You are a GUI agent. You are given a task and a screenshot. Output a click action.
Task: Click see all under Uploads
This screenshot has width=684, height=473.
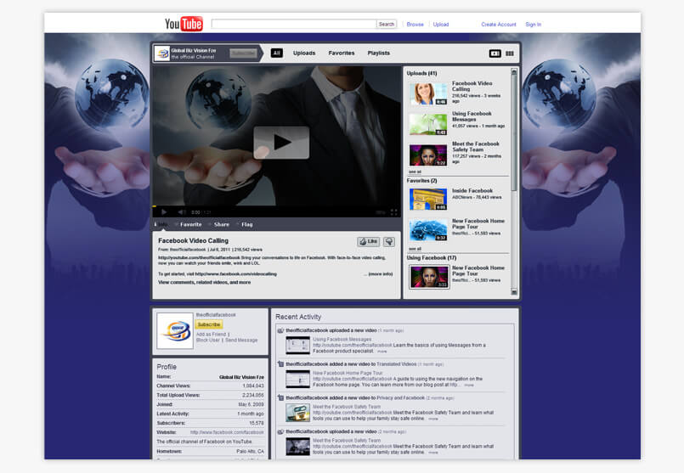pos(415,172)
